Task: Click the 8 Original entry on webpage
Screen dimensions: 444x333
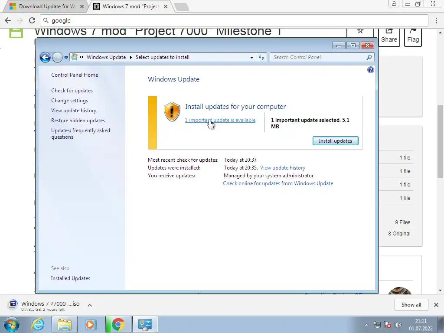Action: click(x=399, y=234)
